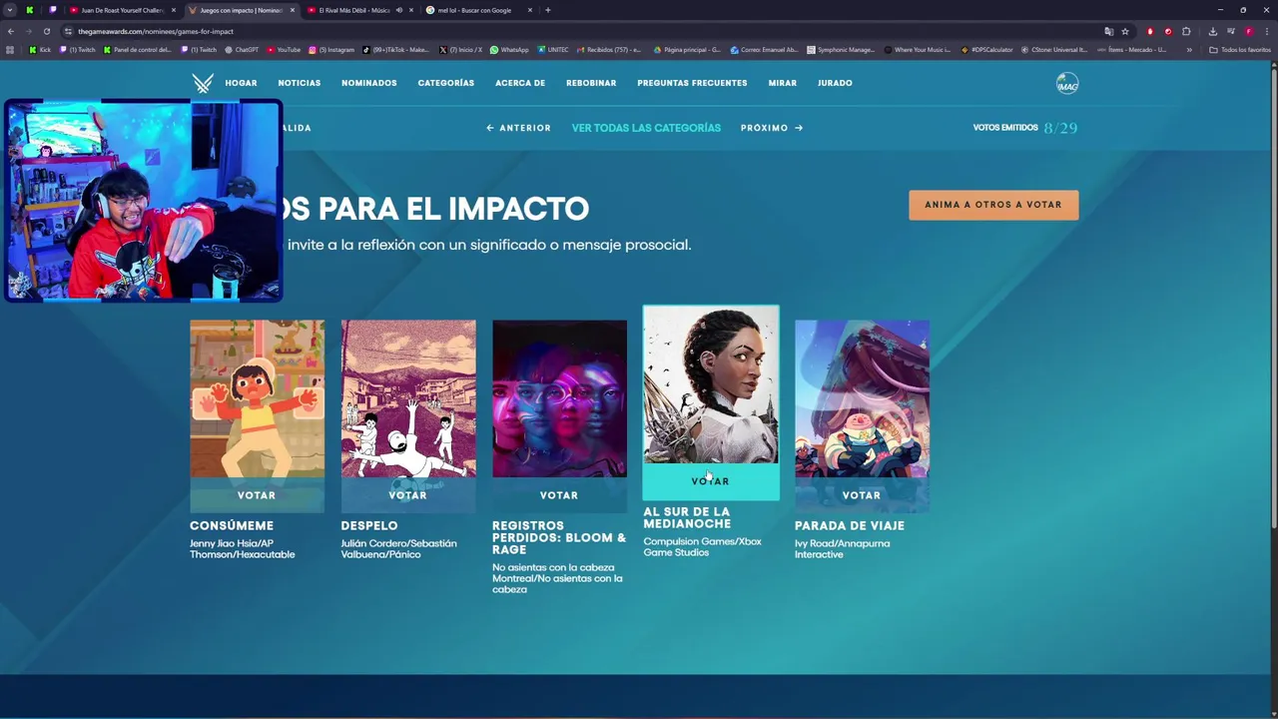Mute the El Rival Más Débil tab audio icon
1278x719 pixels.
pyautogui.click(x=398, y=10)
